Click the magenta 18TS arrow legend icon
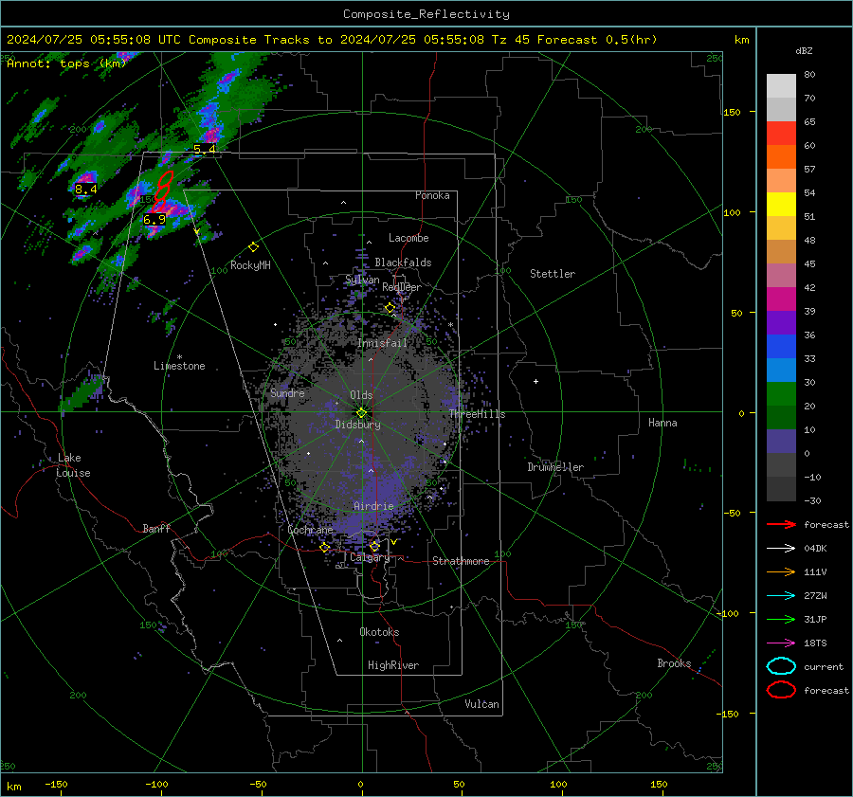Screen dimensions: 853x797 (x=781, y=643)
